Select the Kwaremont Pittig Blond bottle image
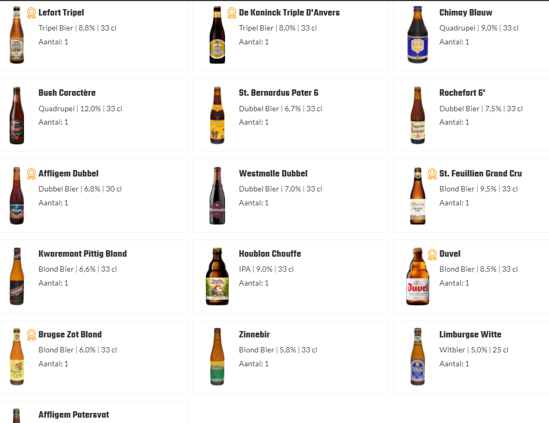This screenshot has height=423, width=549. pos(17,276)
